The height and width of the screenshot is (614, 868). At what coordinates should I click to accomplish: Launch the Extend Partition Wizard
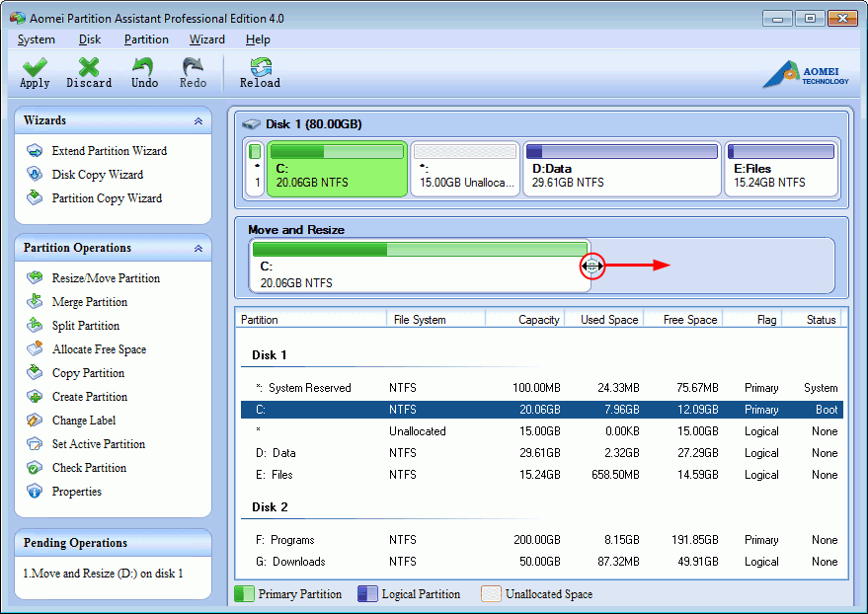109,151
